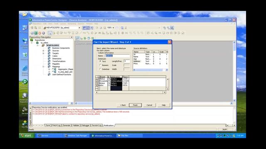Open the Sources menu
266x149 pixels.
coord(81,24)
